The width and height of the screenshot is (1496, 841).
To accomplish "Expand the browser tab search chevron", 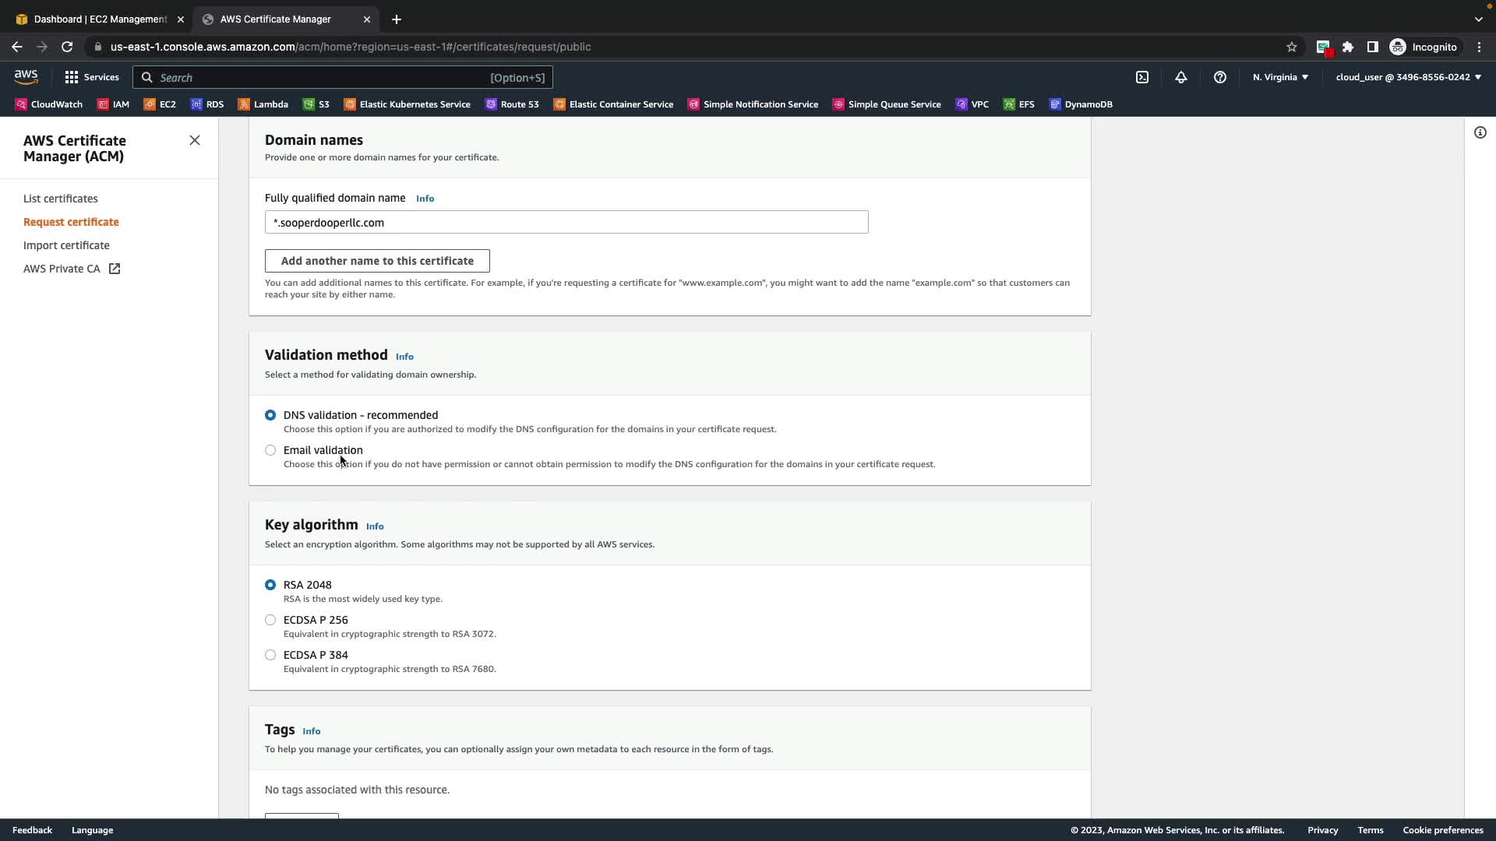I will [x=1478, y=19].
